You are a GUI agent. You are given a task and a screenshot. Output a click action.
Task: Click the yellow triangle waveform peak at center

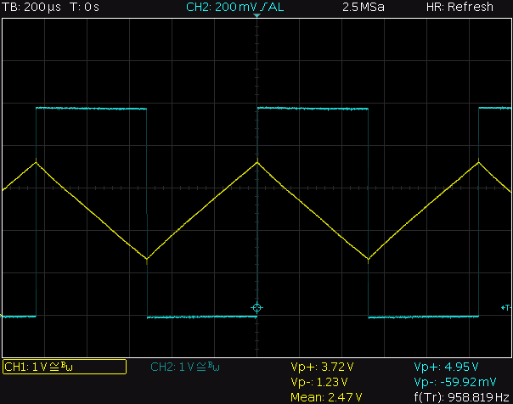point(256,162)
